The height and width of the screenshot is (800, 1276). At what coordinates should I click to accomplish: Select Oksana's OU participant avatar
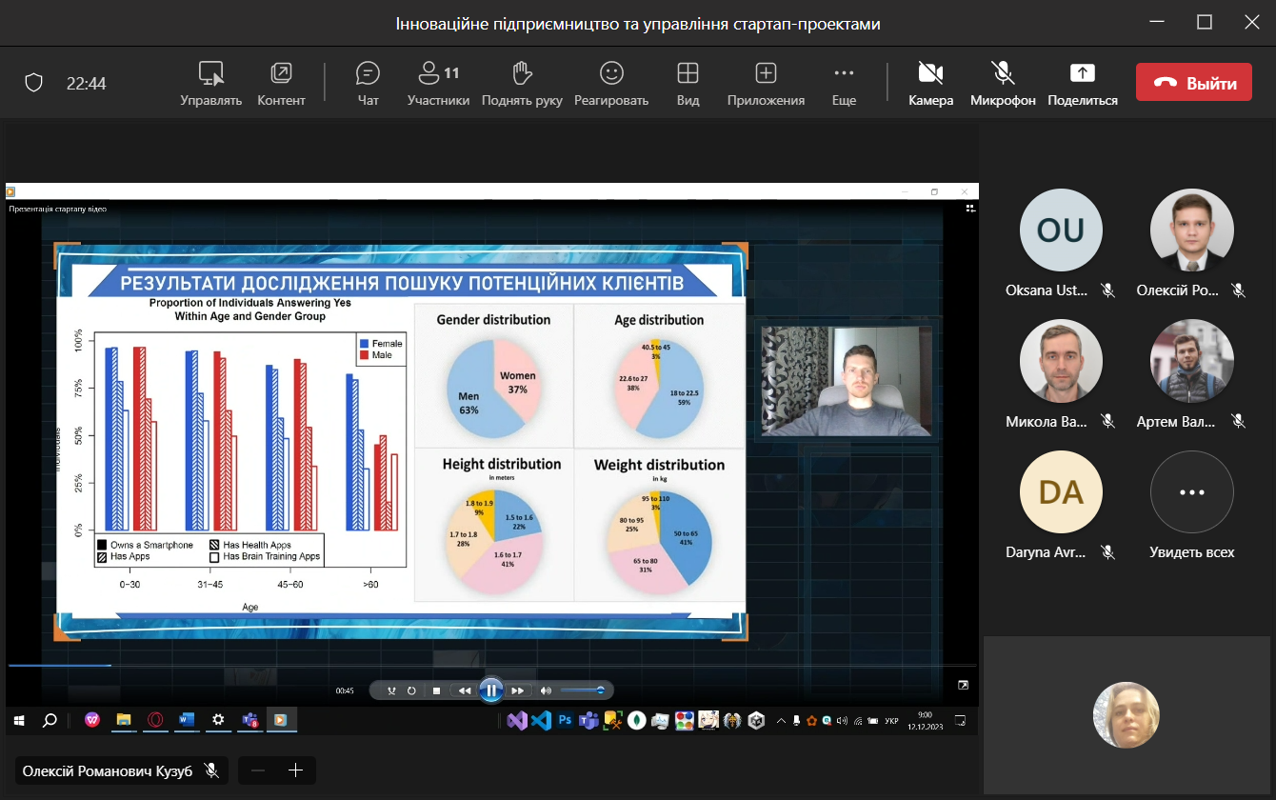[x=1060, y=230]
